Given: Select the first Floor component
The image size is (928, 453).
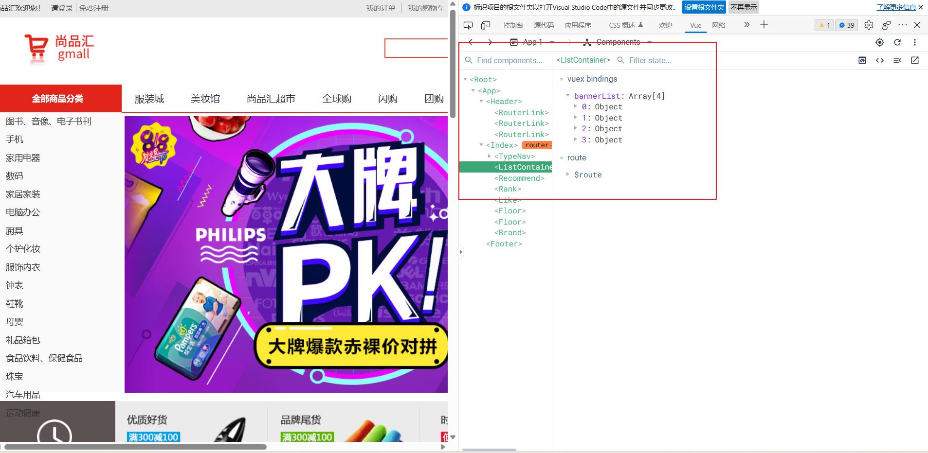Looking at the screenshot, I should (x=510, y=211).
